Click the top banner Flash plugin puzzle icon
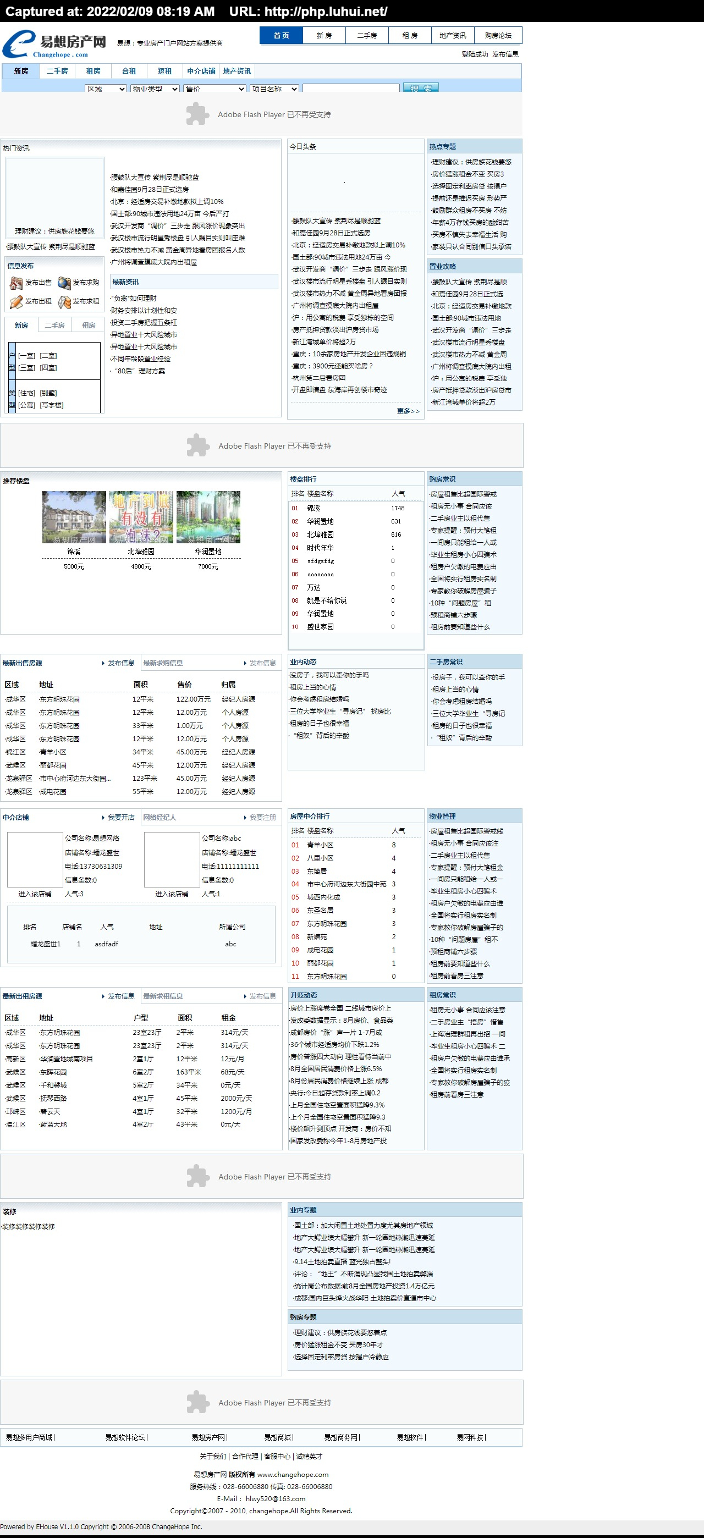 [x=197, y=114]
